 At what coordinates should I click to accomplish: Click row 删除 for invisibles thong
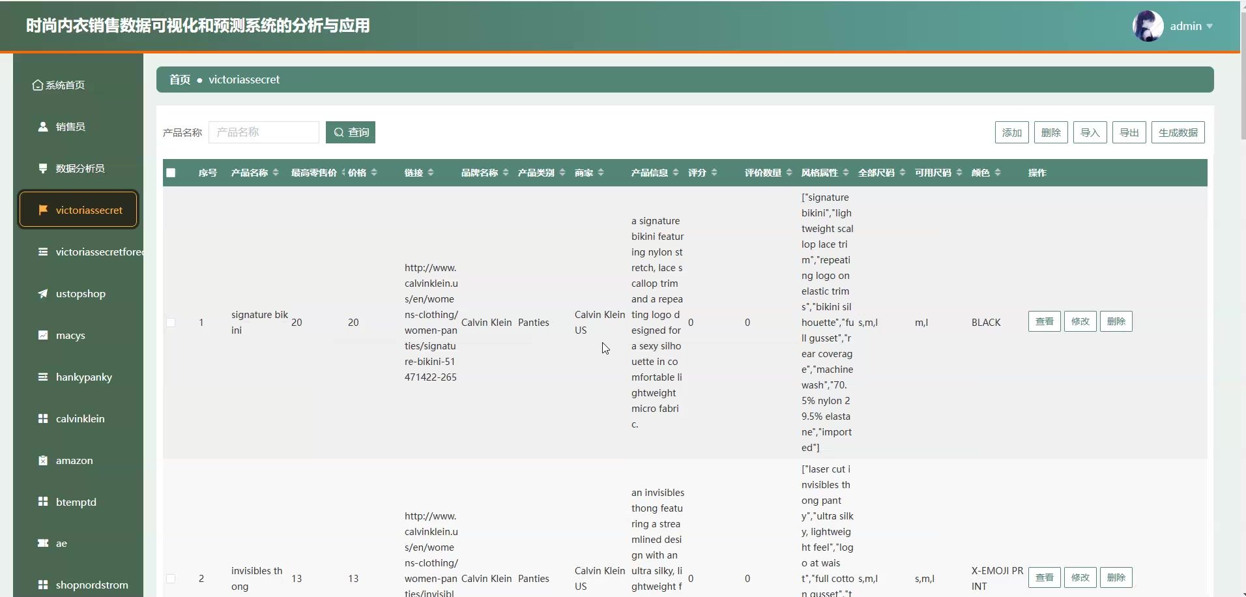pyautogui.click(x=1116, y=577)
